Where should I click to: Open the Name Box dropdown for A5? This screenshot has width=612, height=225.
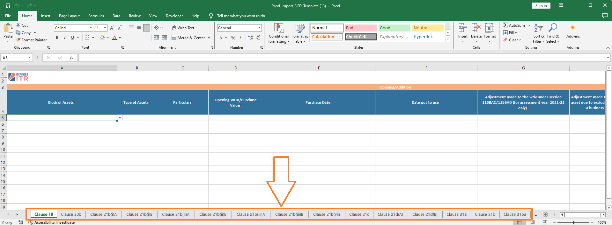[30, 58]
